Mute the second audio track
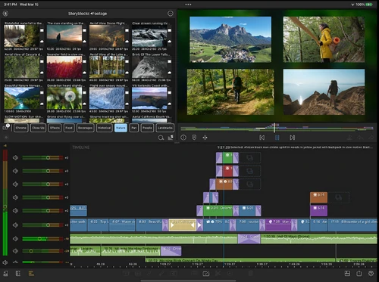This screenshot has width=379, height=282. coord(15,251)
